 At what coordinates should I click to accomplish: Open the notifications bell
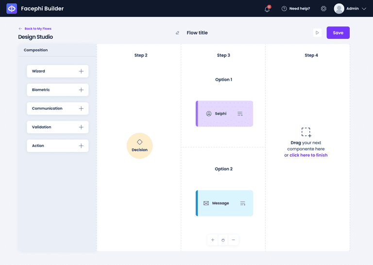point(268,9)
